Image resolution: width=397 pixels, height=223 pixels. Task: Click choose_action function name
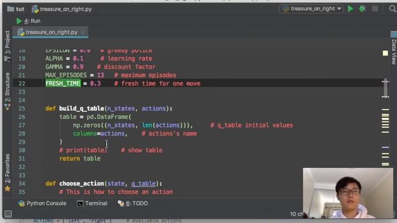(x=82, y=183)
